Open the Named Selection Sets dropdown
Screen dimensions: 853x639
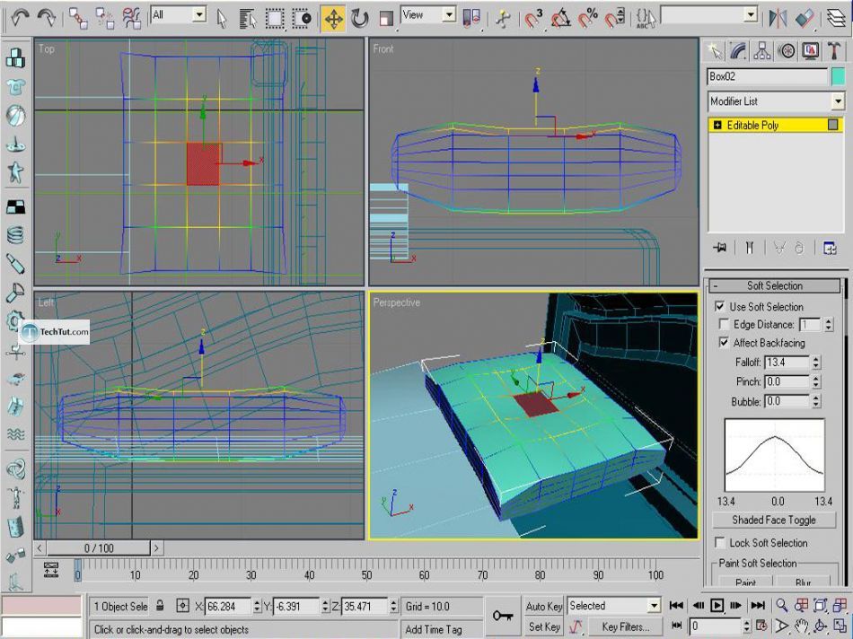point(752,14)
